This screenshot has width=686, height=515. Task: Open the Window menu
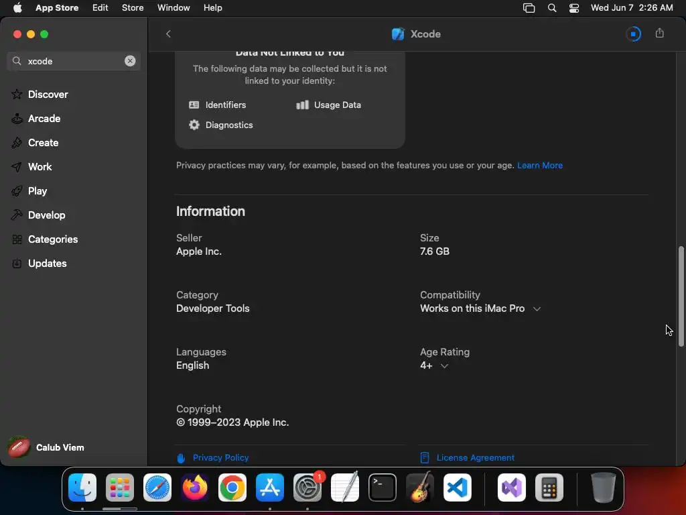(x=174, y=7)
